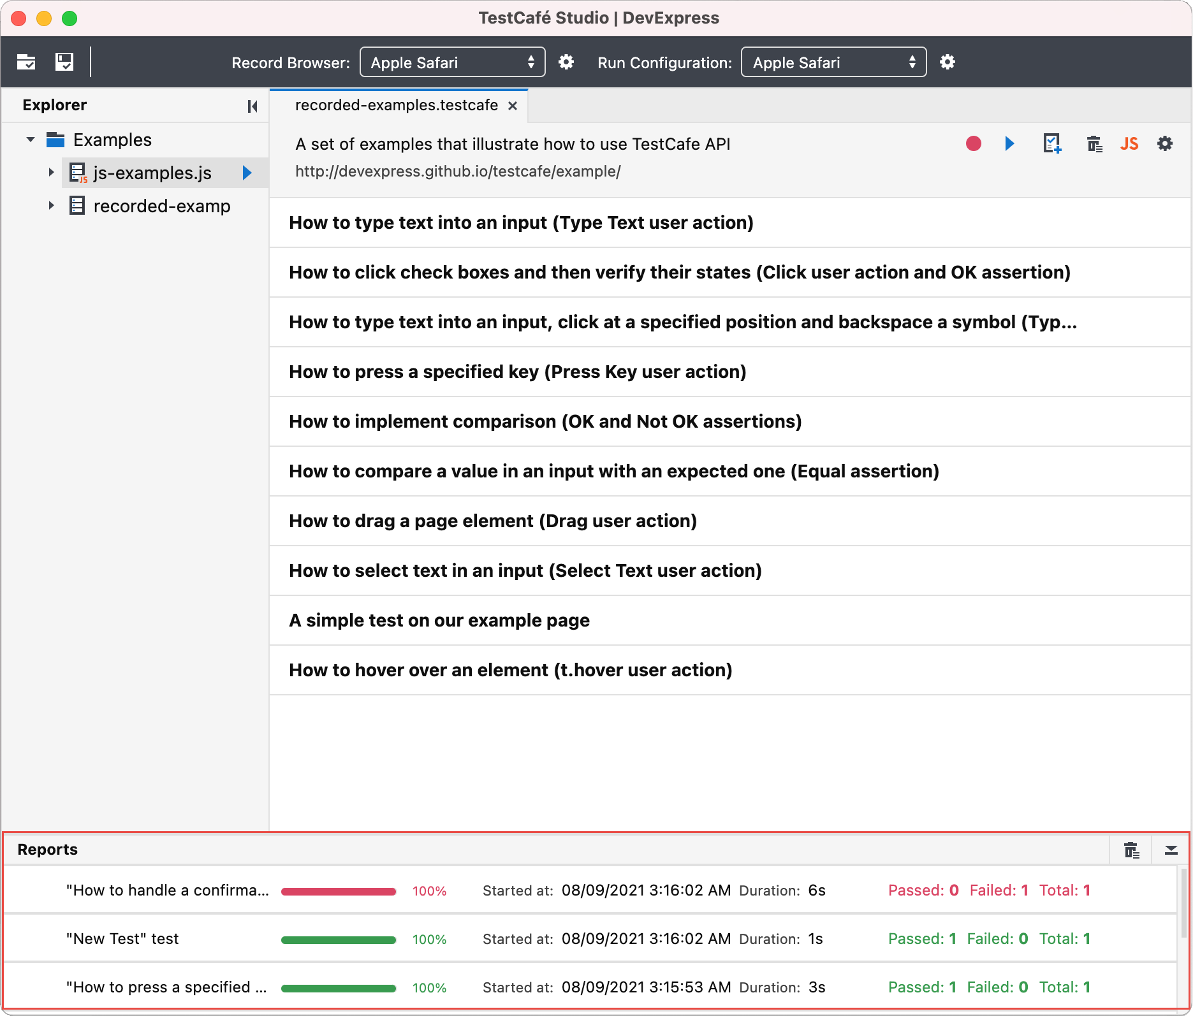
Task: Open the Record Browser dropdown
Action: coord(452,62)
